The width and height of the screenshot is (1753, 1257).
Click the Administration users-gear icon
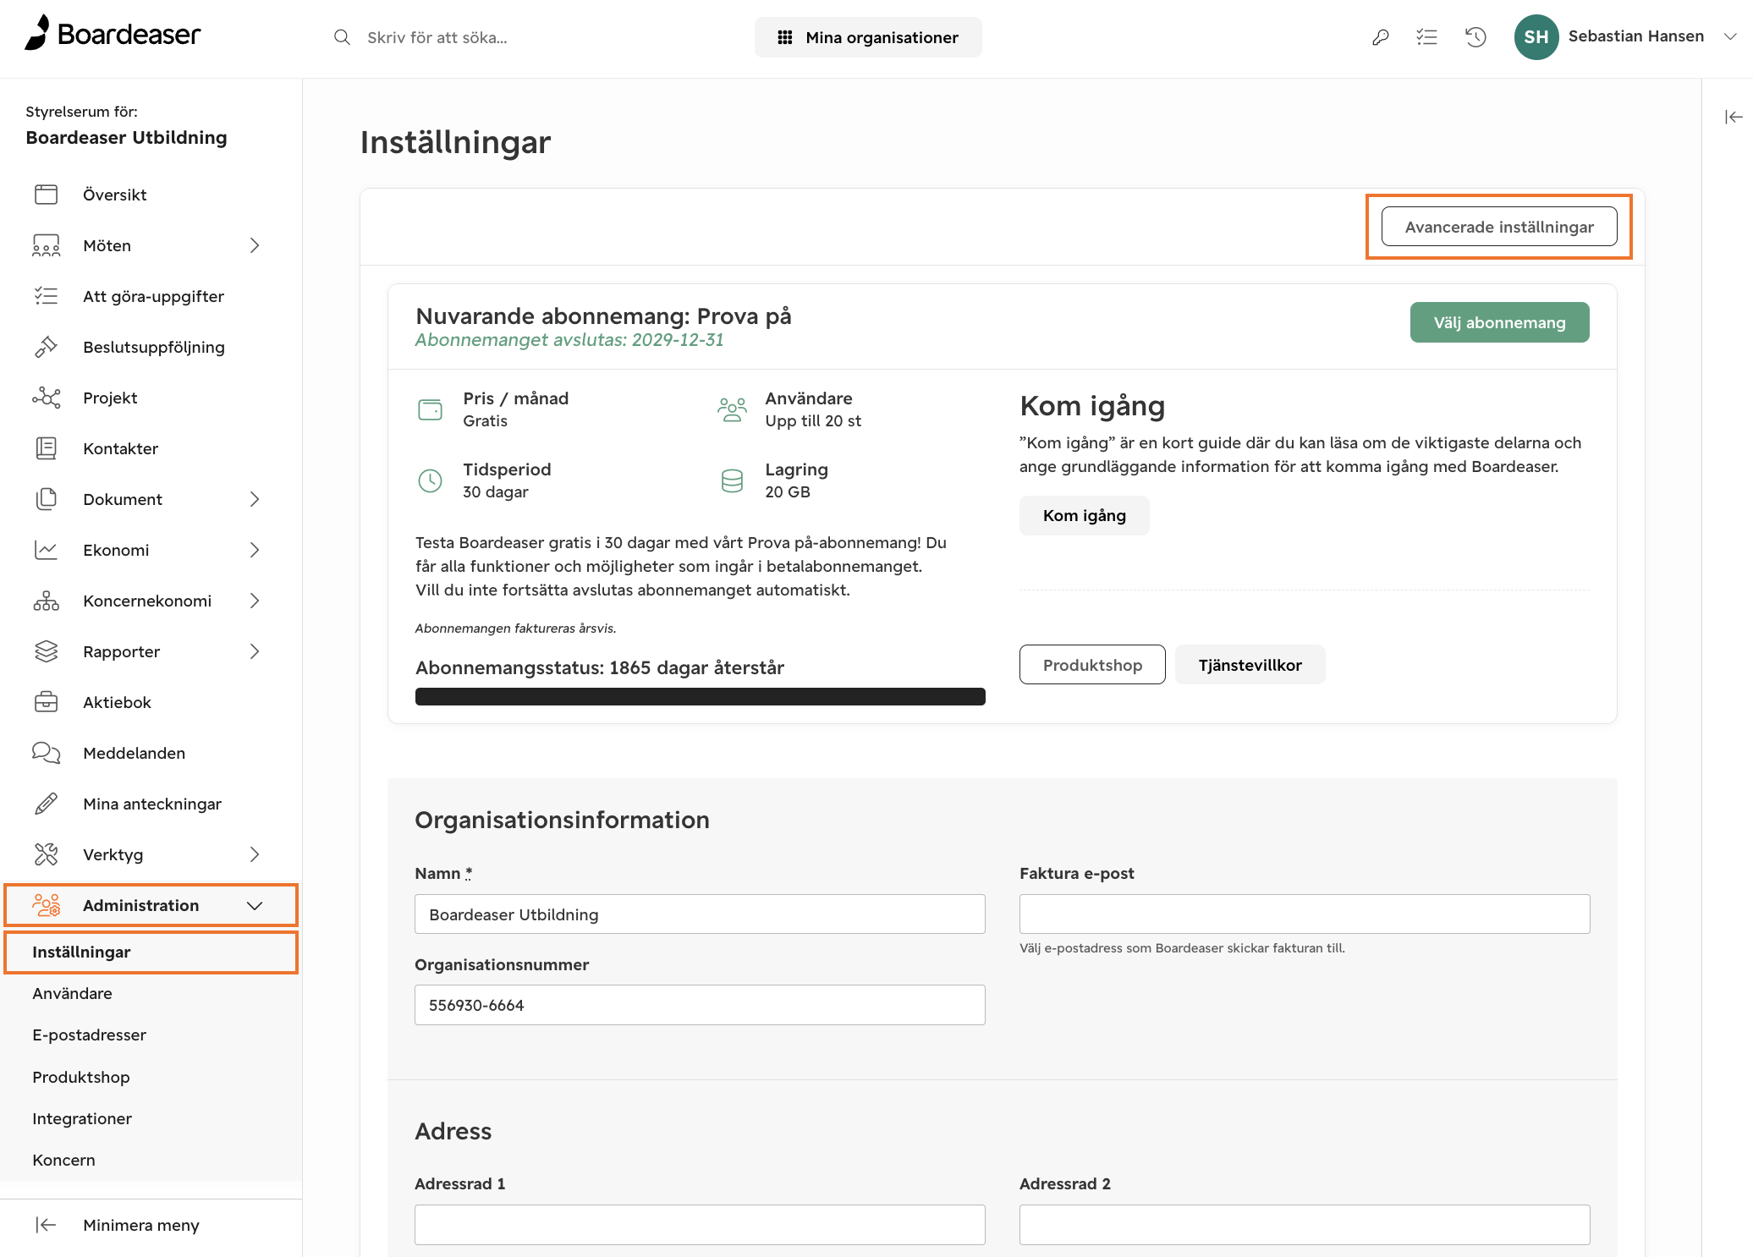point(47,905)
